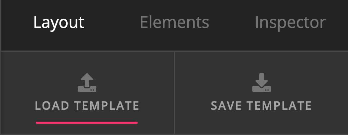Activate the Save Template panel cell
348x135 pixels.
pos(262,93)
